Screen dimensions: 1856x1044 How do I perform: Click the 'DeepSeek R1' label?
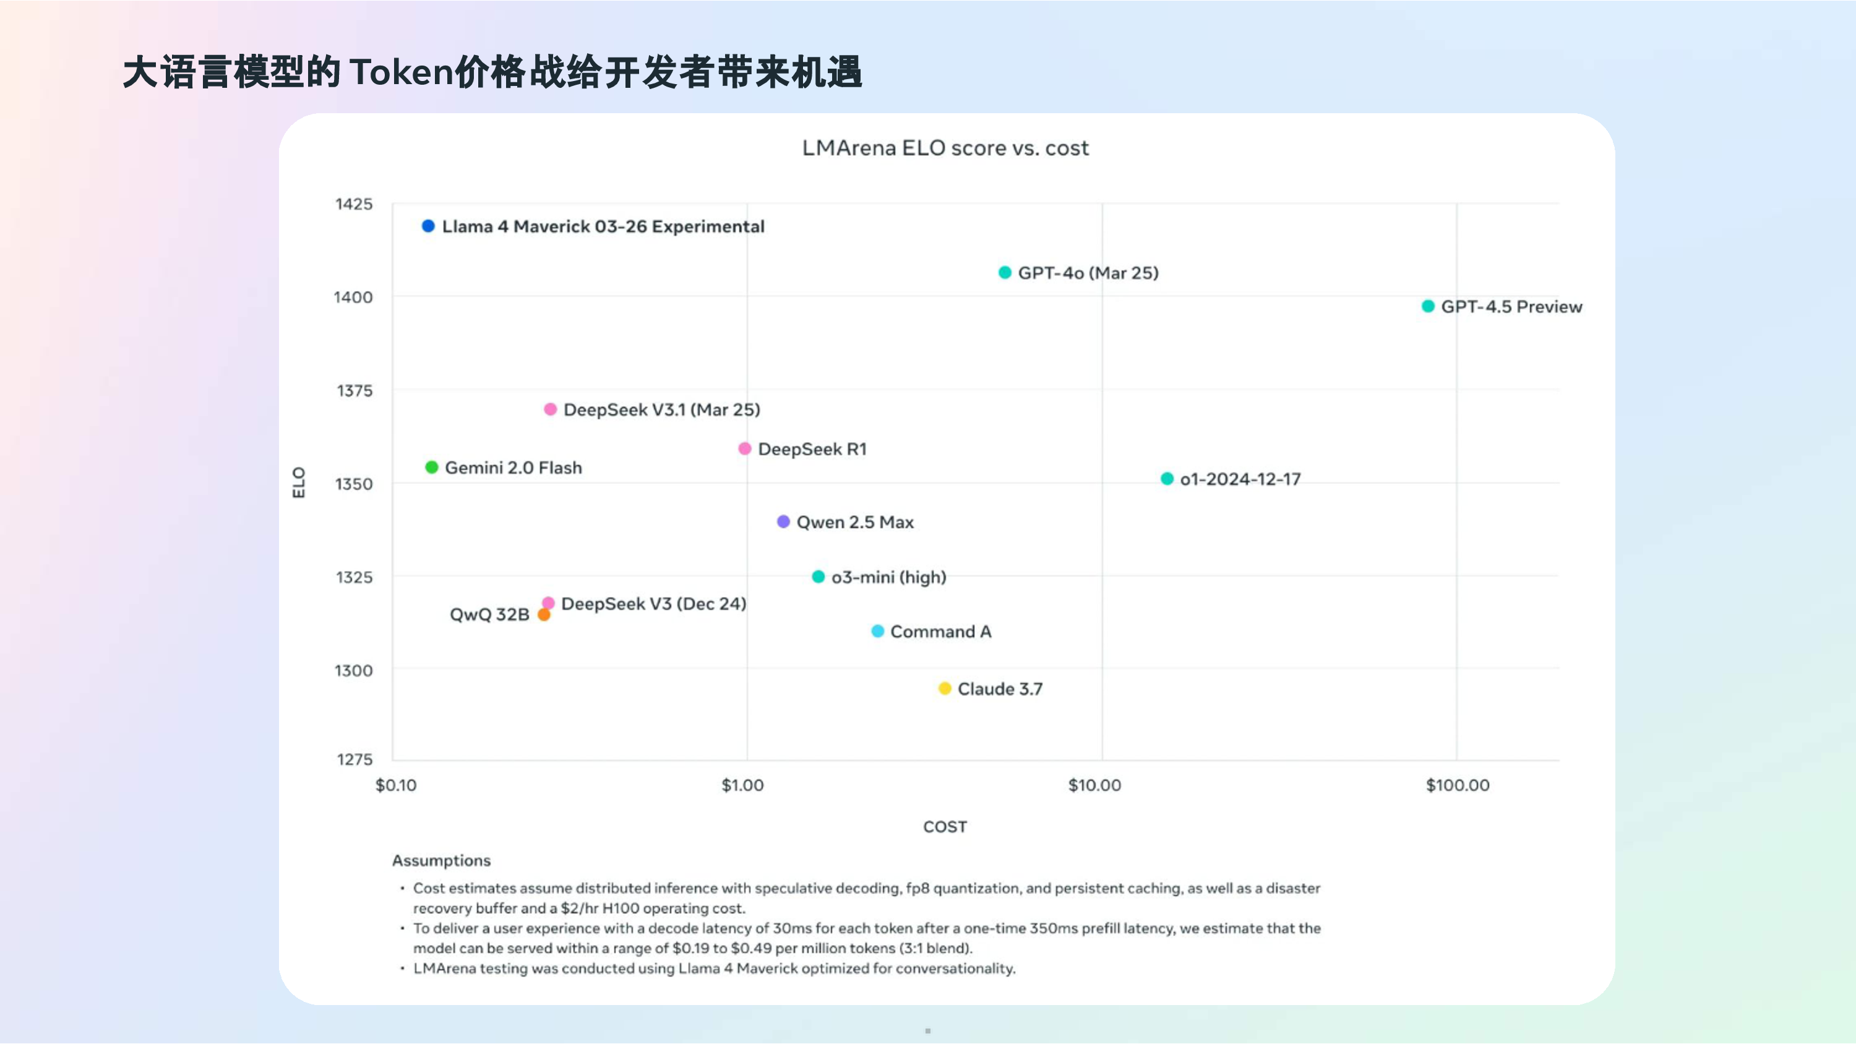(x=812, y=450)
